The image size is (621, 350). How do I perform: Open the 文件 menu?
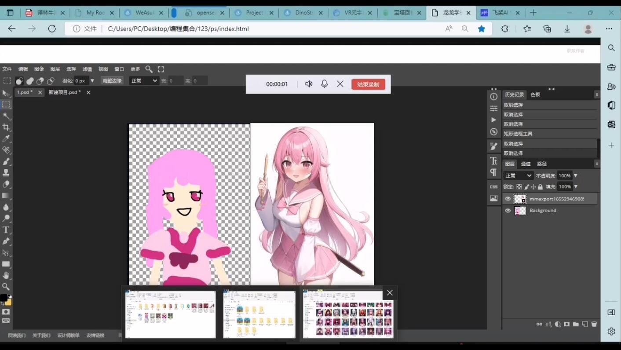click(7, 69)
